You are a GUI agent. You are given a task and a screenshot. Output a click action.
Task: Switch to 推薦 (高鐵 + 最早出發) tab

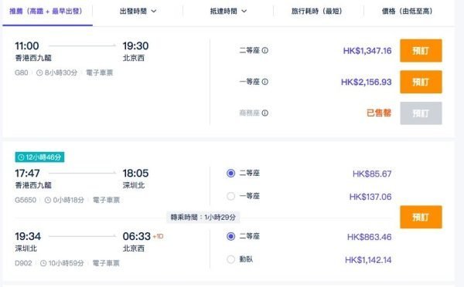coord(46,12)
